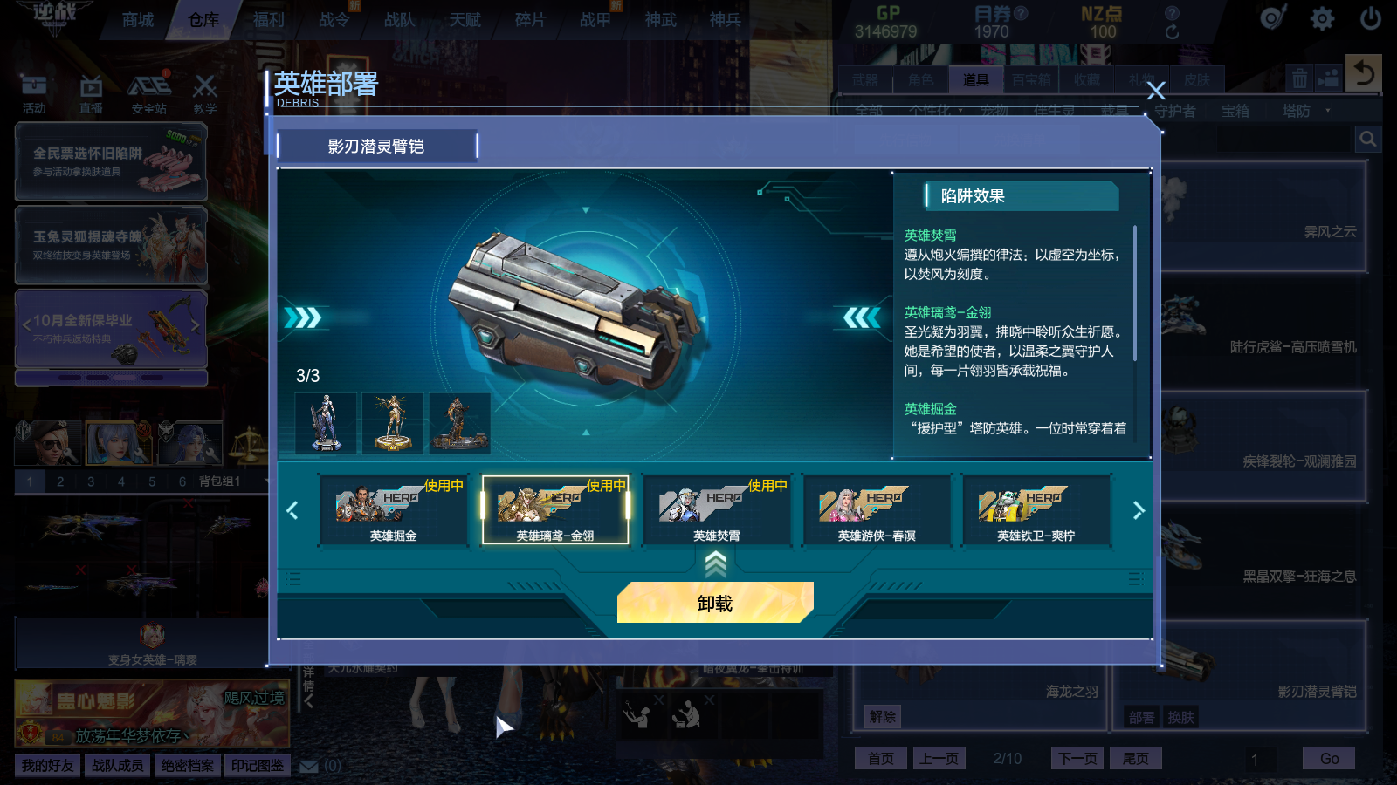Image resolution: width=1397 pixels, height=785 pixels.
Task: Click the magnifier search icon
Action: 1368,139
